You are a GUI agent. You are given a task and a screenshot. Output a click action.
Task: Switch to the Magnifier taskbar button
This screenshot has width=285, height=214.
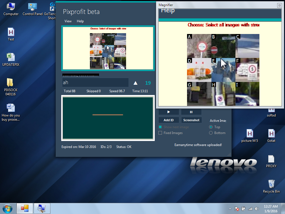[x=42, y=208]
